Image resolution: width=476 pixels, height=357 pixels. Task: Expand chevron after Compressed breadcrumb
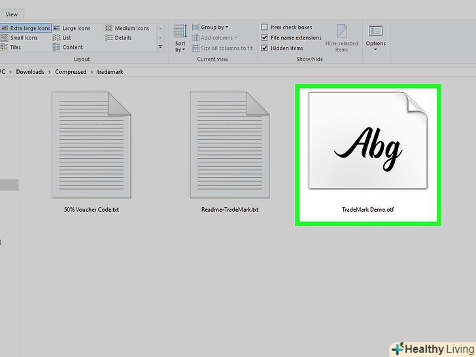click(92, 72)
